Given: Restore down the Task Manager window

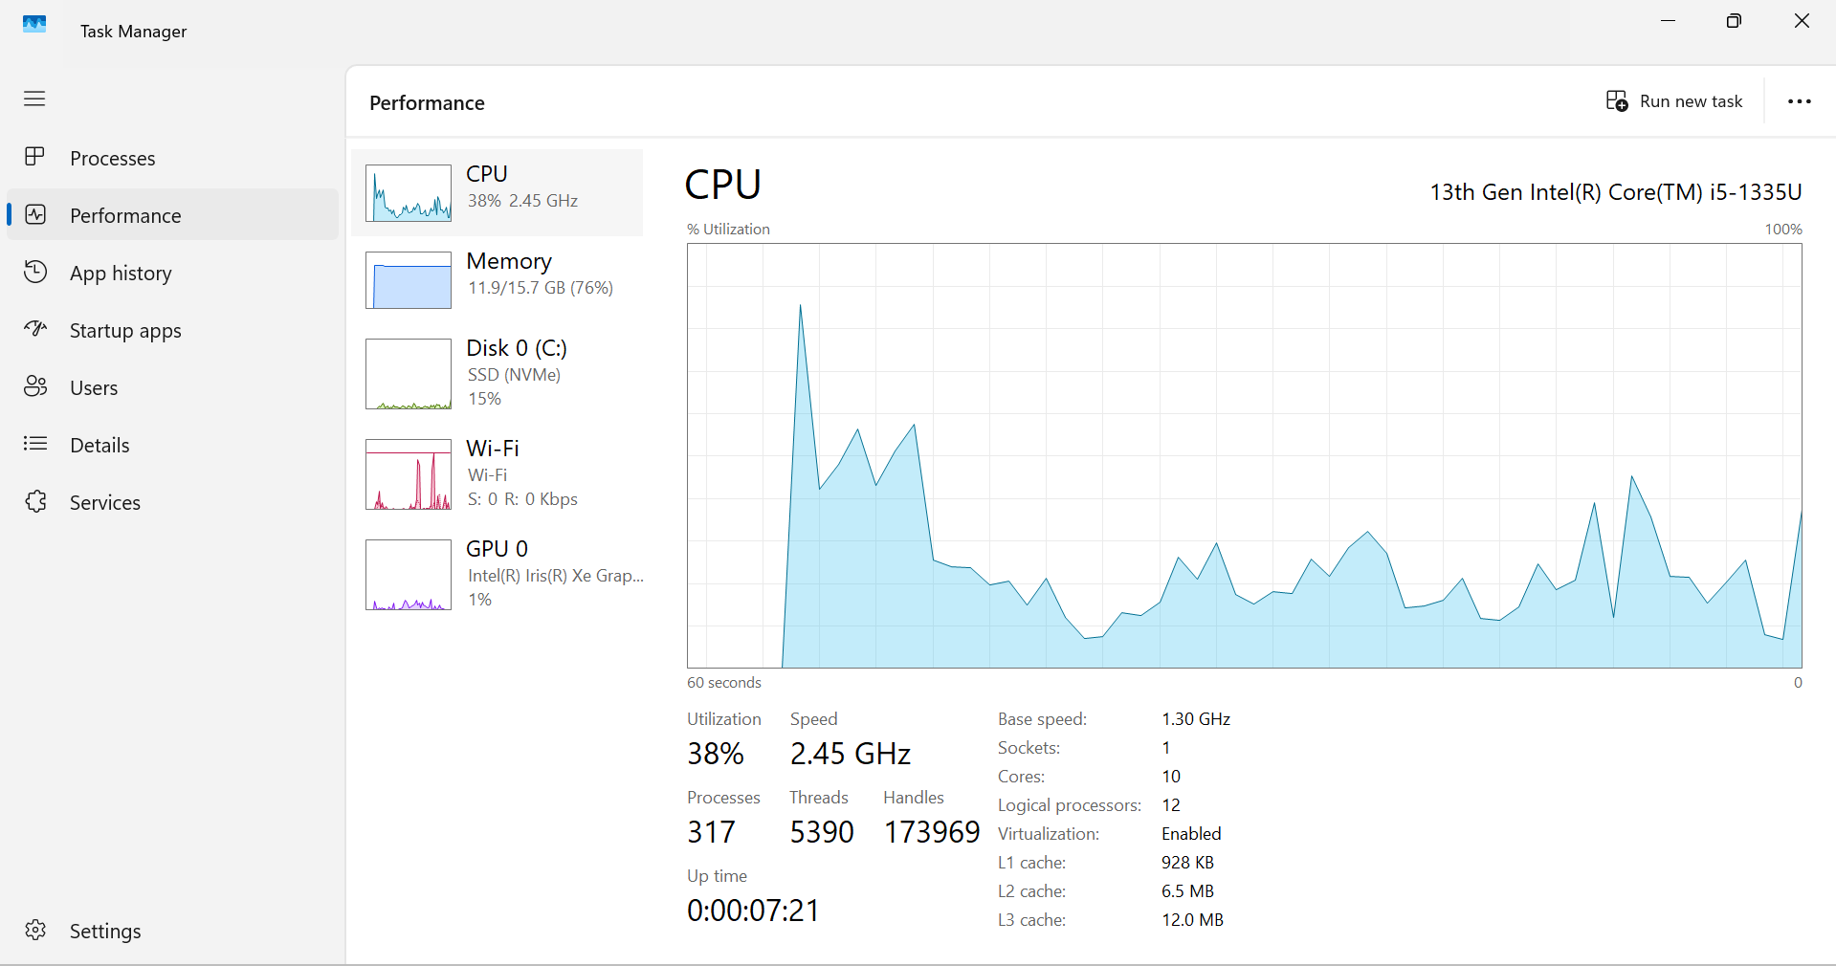Looking at the screenshot, I should (1734, 21).
